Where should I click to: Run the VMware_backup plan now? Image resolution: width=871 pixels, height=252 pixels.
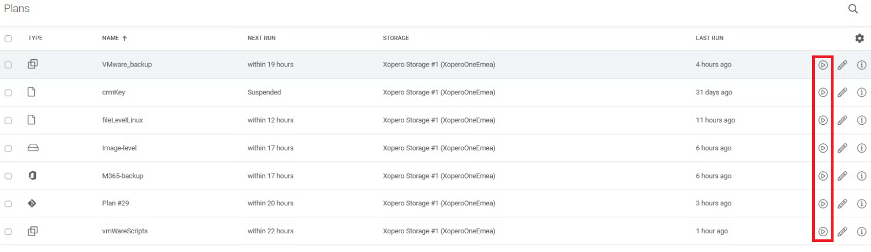(823, 65)
